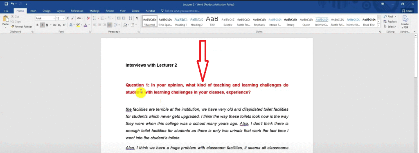The image size is (419, 153).
Task: Open the Bullets list dropdown arrow
Action: click(x=98, y=18)
